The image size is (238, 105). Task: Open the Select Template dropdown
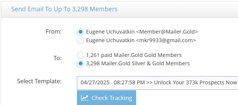click(157, 83)
